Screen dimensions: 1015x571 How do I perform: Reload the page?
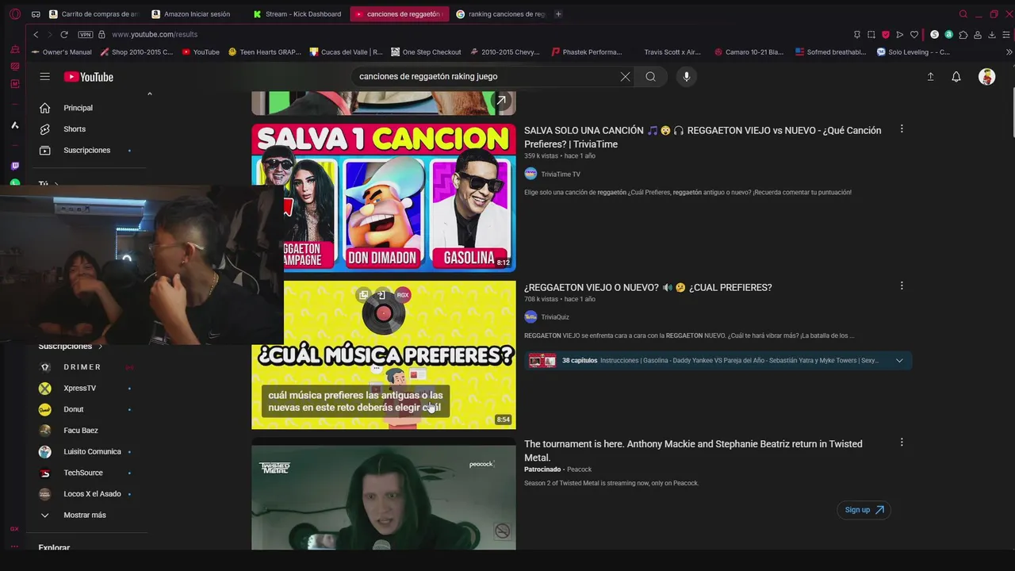tap(64, 35)
